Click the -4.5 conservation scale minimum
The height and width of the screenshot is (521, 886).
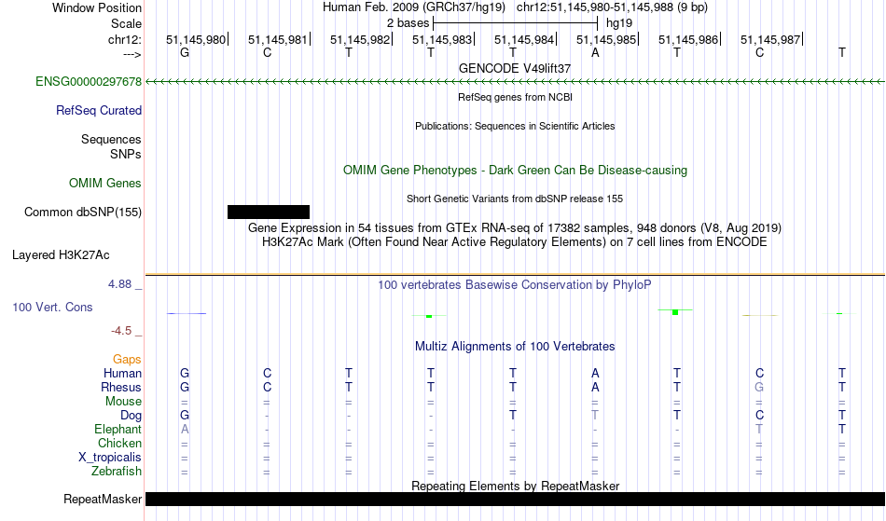[121, 330]
